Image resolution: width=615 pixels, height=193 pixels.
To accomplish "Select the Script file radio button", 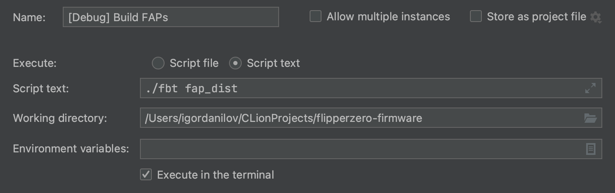I will [x=158, y=63].
